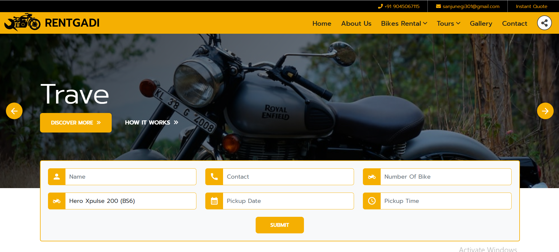The height and width of the screenshot is (252, 559).
Task: Open the About Us page
Action: 356,23
